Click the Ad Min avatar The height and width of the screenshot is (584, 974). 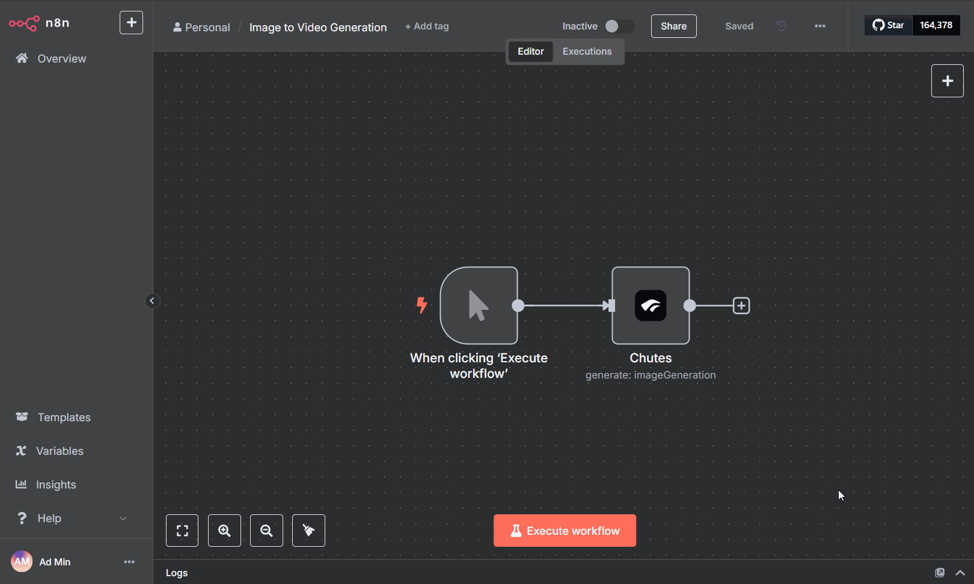(x=22, y=562)
